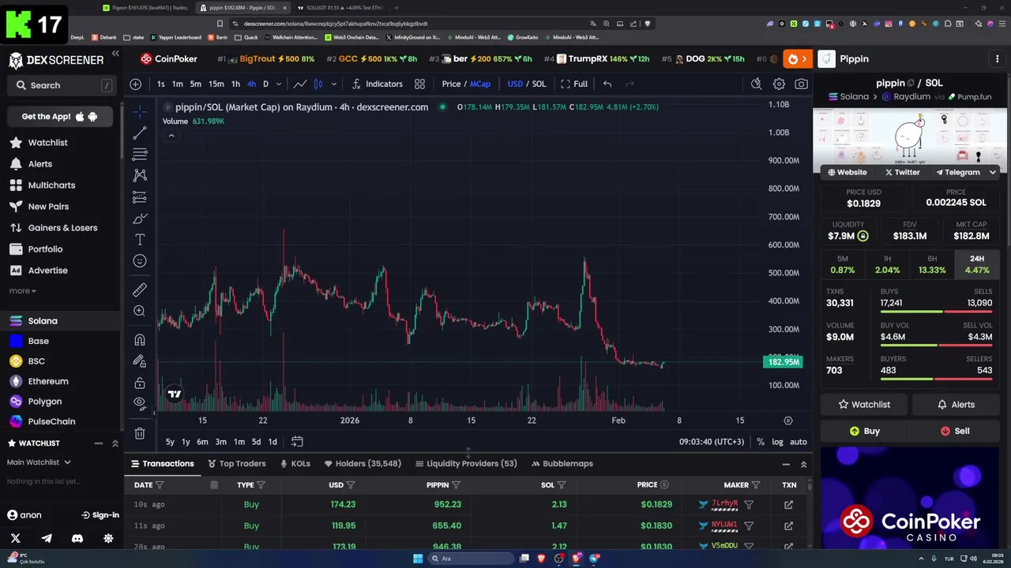Filter transactions by TYPE column

(x=261, y=485)
